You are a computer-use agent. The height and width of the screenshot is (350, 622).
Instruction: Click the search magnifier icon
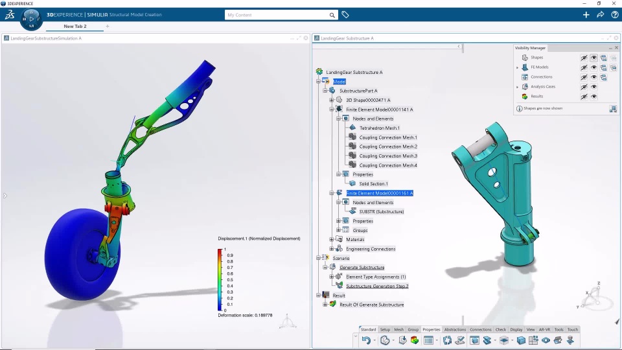click(332, 15)
